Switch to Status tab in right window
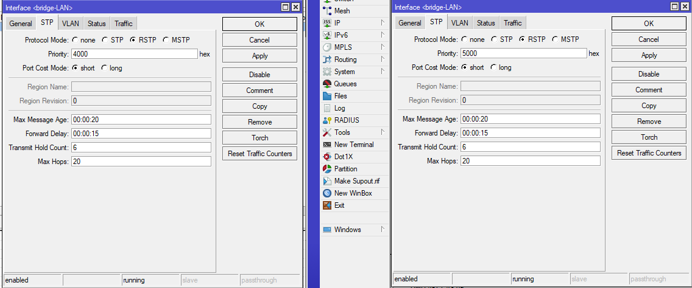692x288 pixels. click(x=486, y=23)
